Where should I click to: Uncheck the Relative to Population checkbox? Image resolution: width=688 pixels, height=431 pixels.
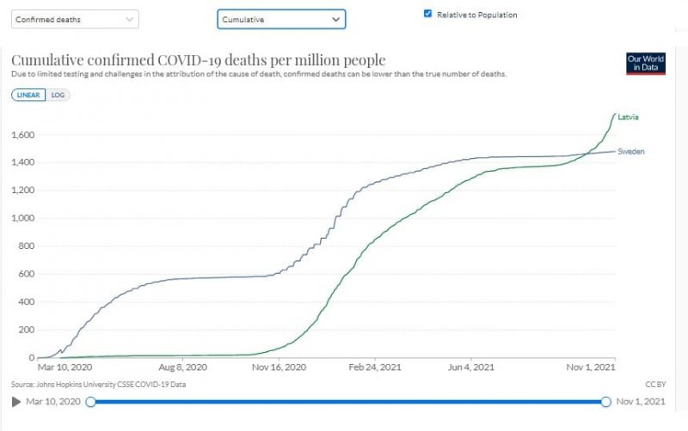pyautogui.click(x=428, y=14)
